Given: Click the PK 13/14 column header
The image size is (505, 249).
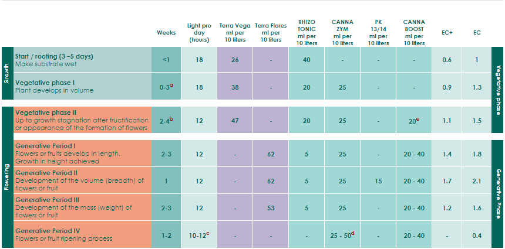Looking at the screenshot, I should pyautogui.click(x=378, y=32).
